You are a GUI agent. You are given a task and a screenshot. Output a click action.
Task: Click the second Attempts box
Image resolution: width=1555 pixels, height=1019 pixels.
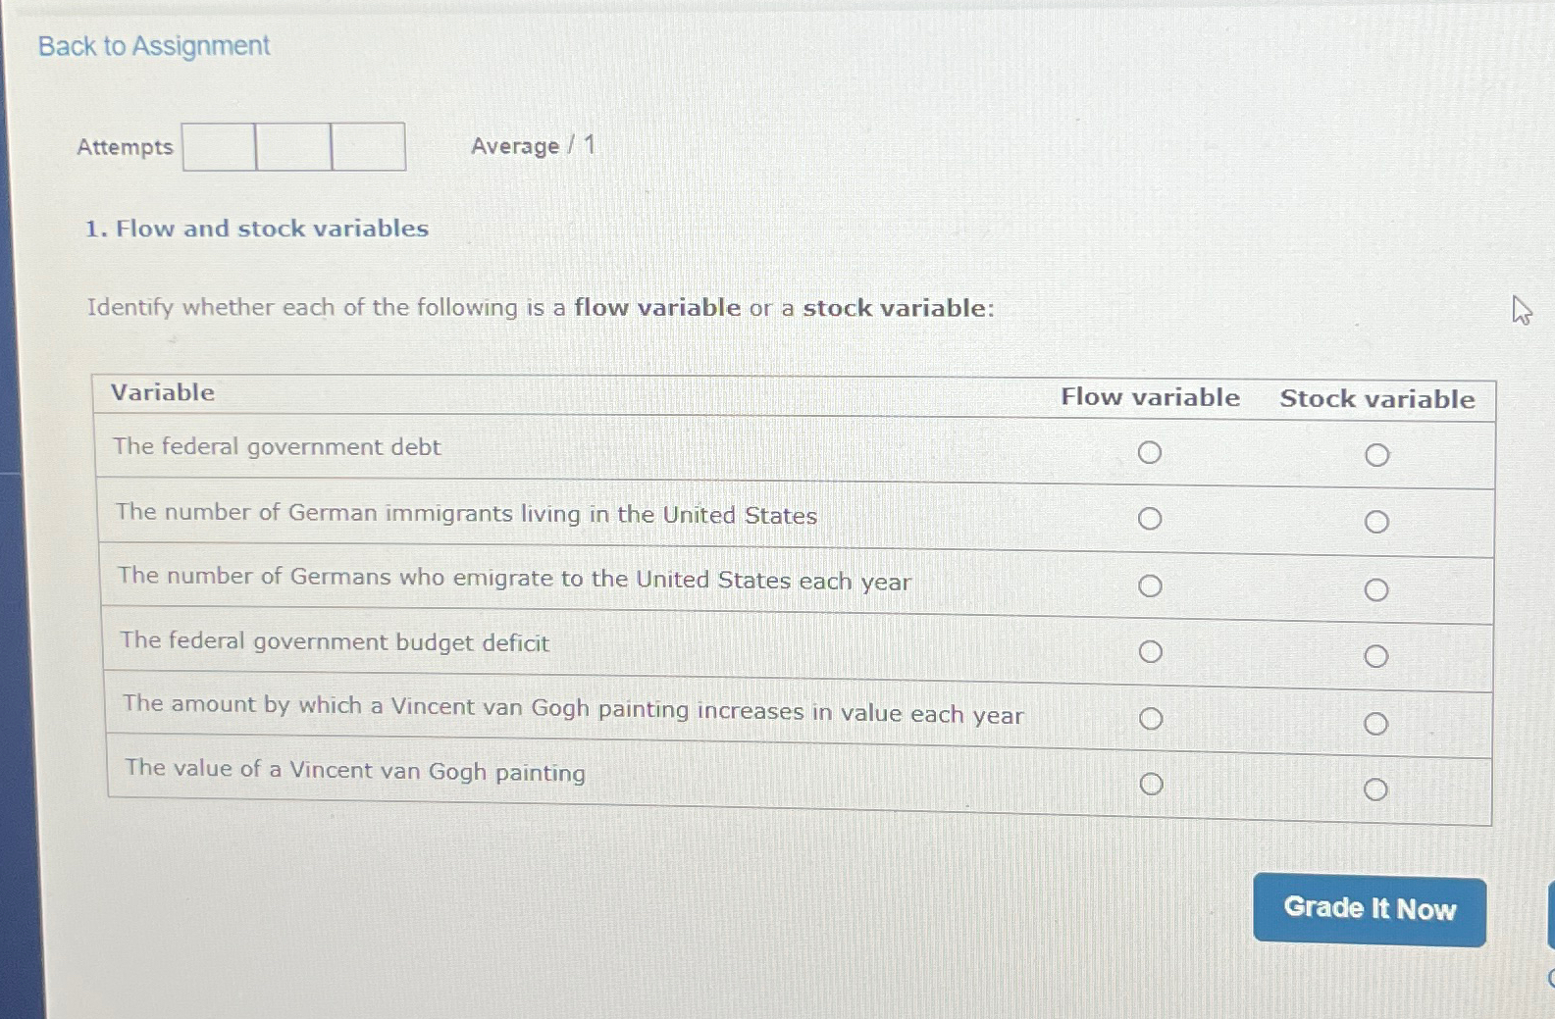tap(291, 145)
